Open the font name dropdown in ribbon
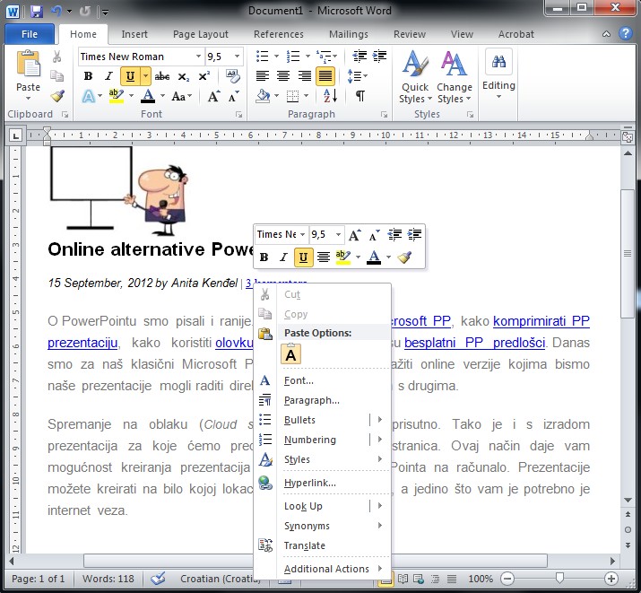This screenshot has height=593, width=641. click(x=196, y=57)
